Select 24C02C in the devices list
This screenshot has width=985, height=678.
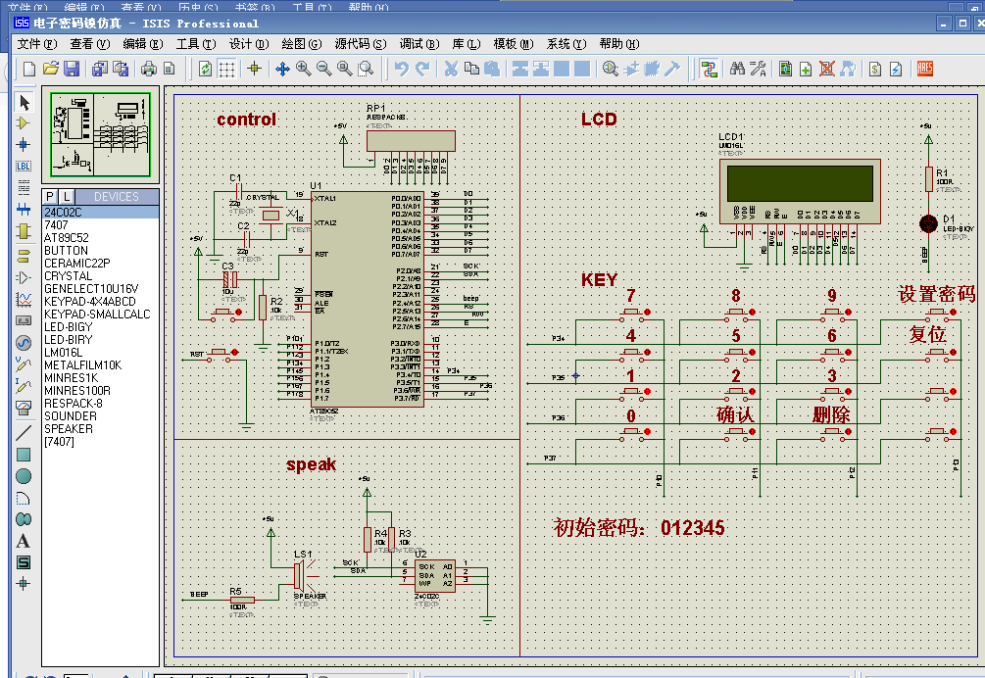[x=100, y=213]
